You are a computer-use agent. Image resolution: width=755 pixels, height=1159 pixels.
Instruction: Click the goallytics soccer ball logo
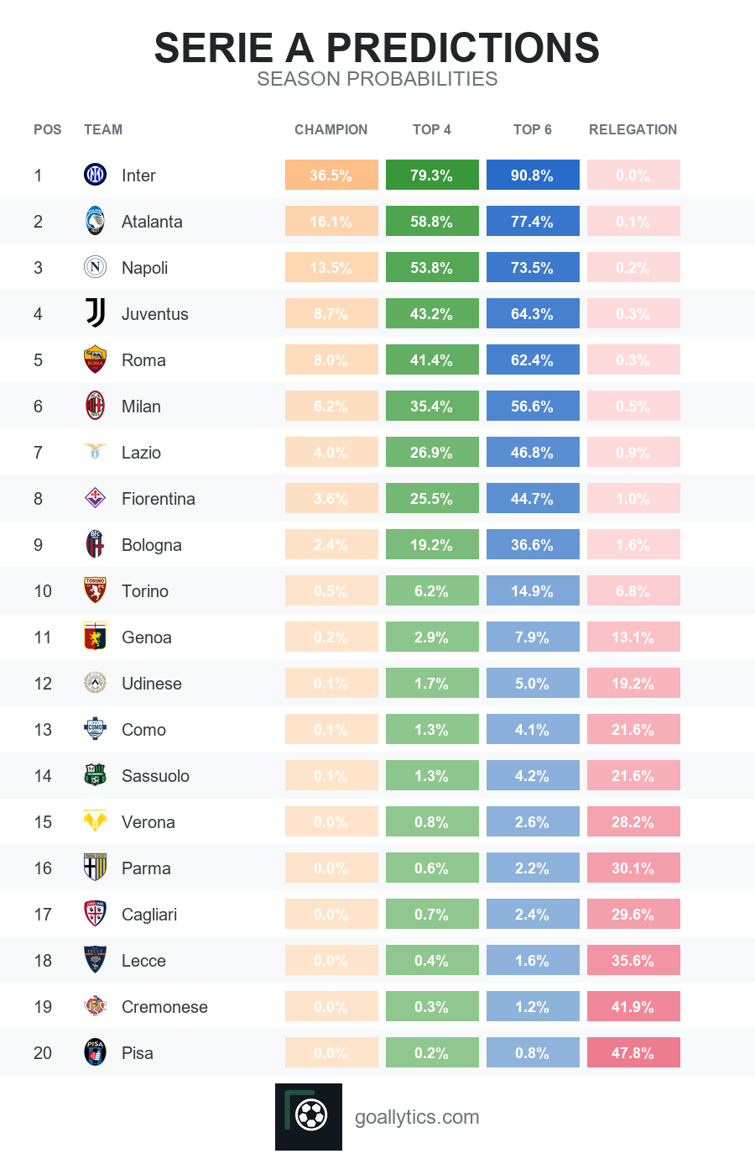pyautogui.click(x=309, y=1117)
